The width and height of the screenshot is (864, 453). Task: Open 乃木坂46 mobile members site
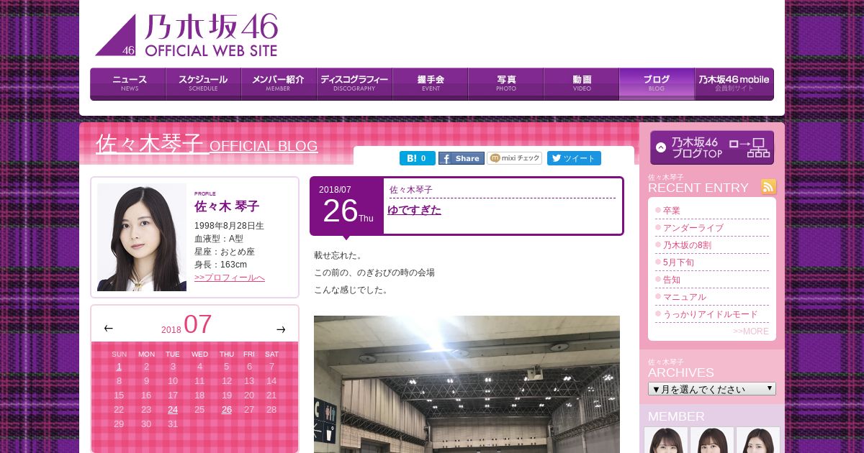tap(734, 83)
